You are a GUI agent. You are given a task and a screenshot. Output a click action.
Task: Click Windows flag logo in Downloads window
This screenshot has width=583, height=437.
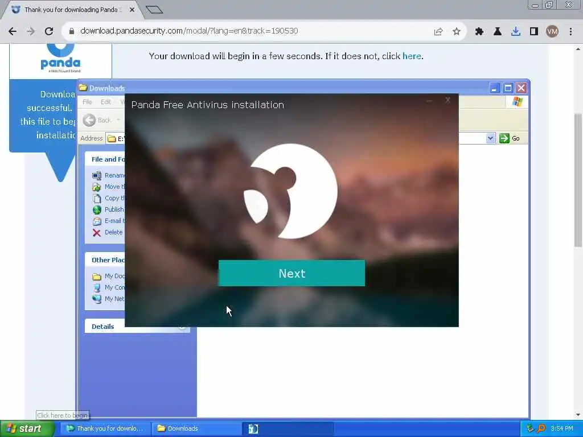tap(517, 102)
